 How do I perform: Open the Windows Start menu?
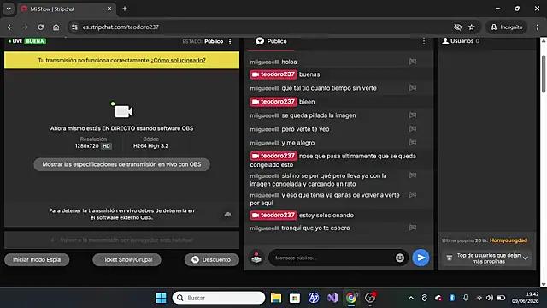point(161,298)
